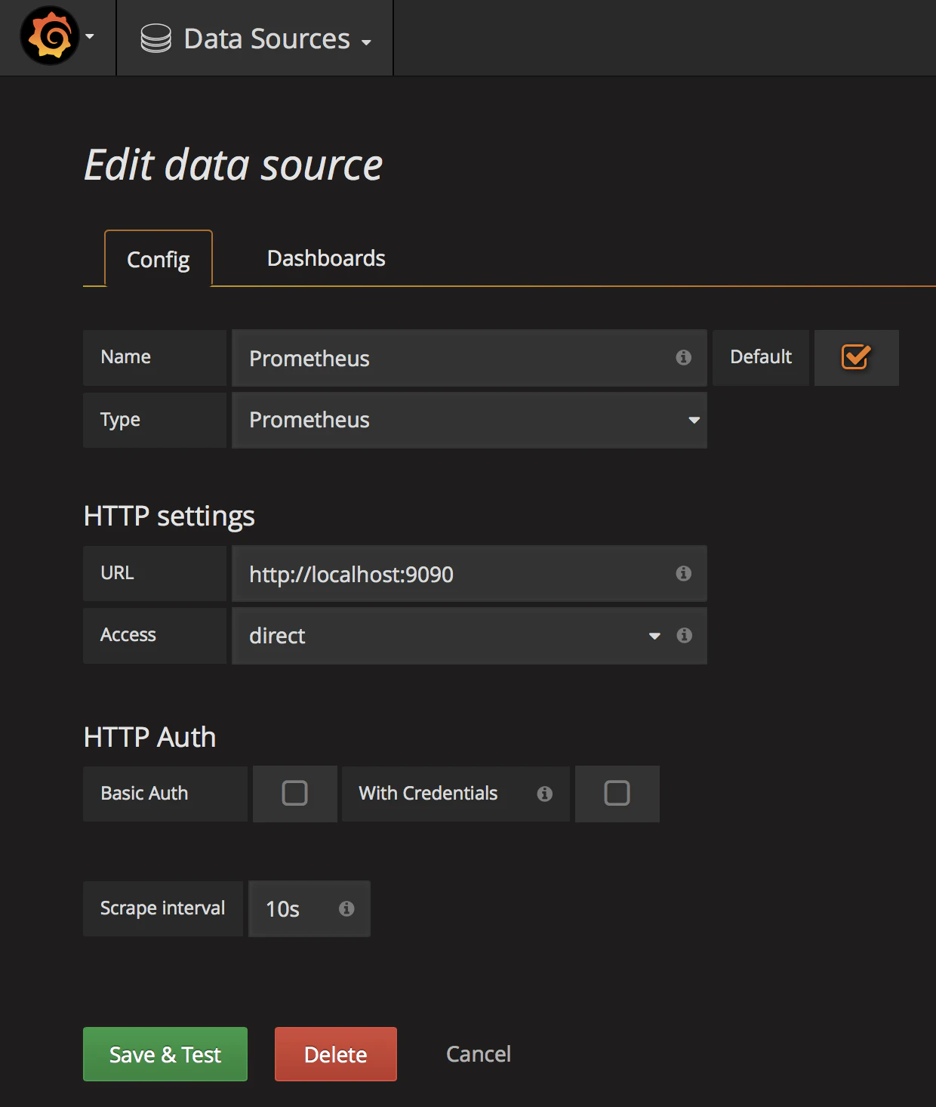Cancel editing the data source
The image size is (936, 1107).
(479, 1054)
